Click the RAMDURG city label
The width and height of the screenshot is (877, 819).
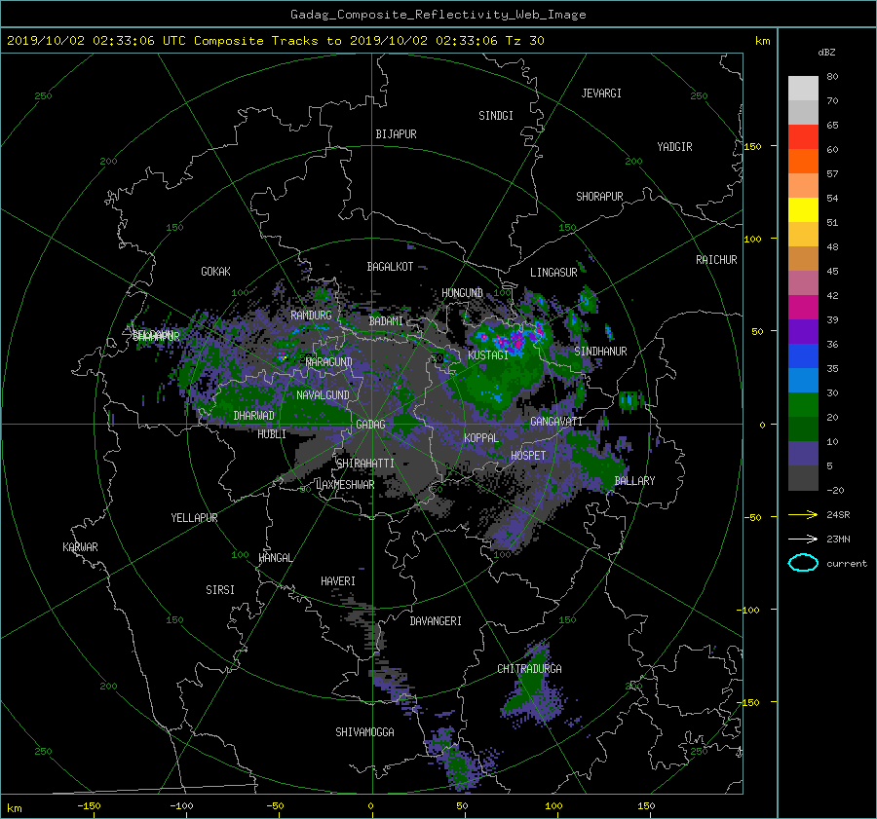pyautogui.click(x=311, y=316)
